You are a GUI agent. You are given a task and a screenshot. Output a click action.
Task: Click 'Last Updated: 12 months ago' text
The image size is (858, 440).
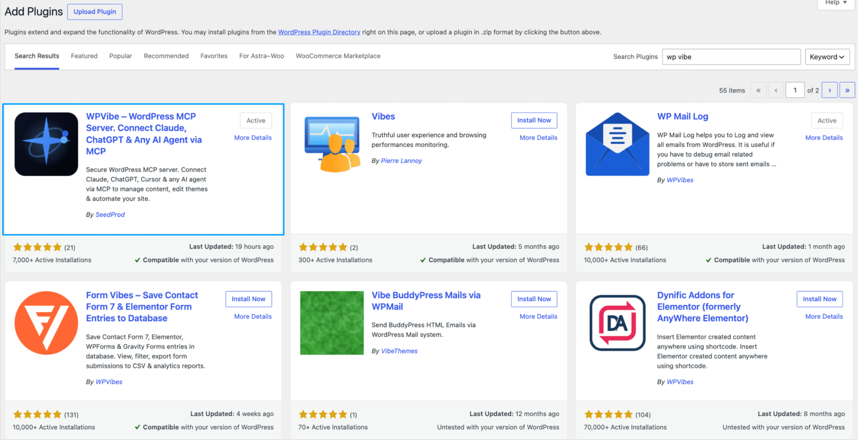[x=514, y=414]
